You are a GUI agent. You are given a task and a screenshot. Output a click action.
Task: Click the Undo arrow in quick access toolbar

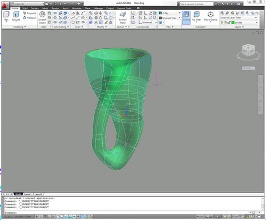point(65,3)
